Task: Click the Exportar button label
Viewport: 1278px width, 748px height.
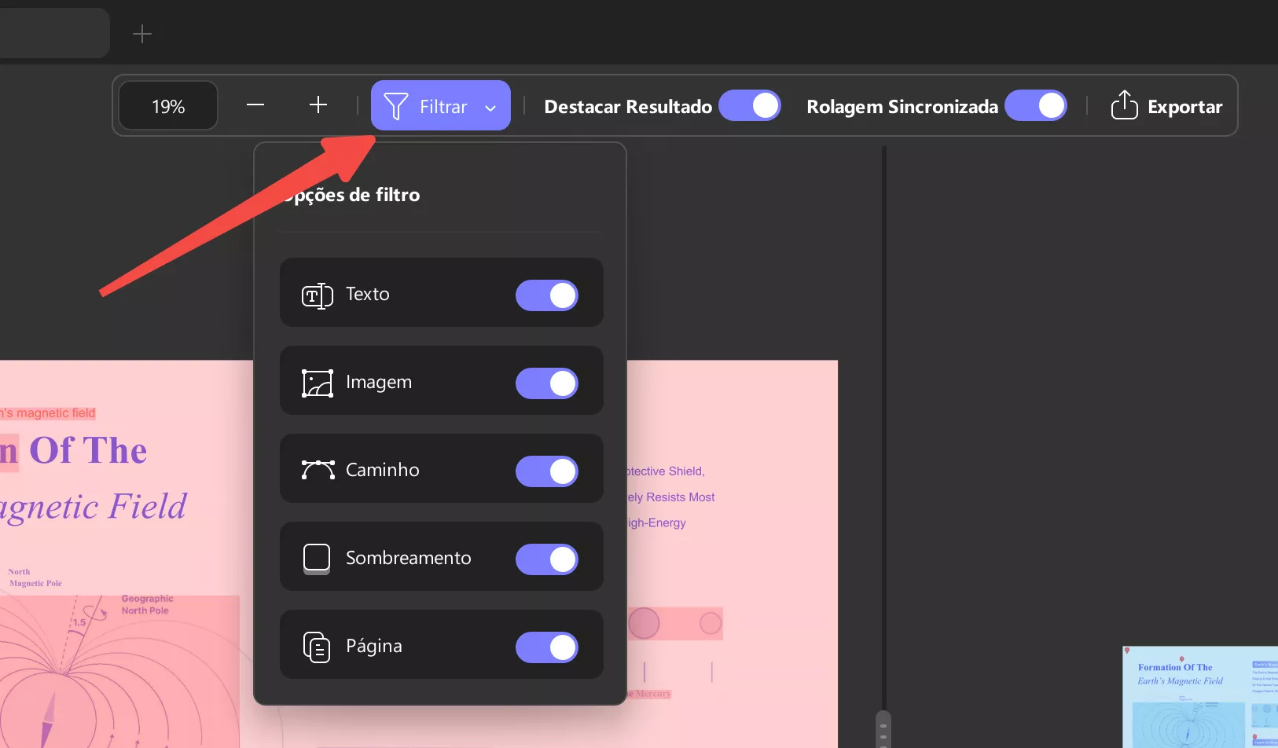Action: click(1184, 107)
